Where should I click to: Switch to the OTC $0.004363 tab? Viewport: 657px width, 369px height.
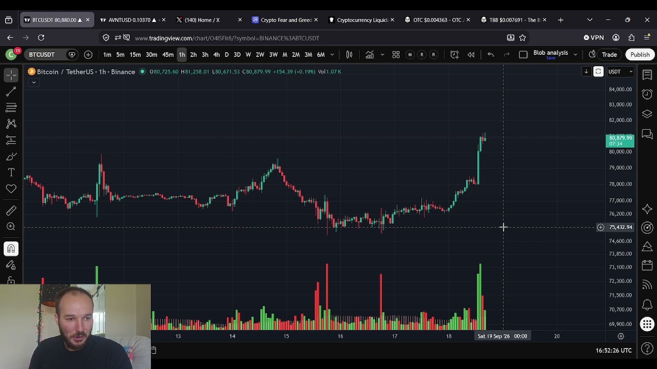(438, 20)
